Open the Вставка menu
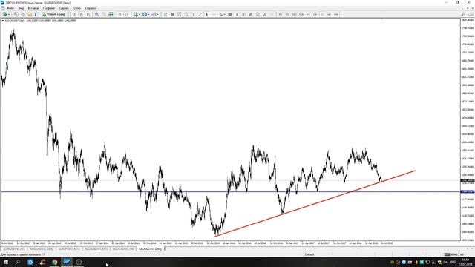 click(x=33, y=8)
